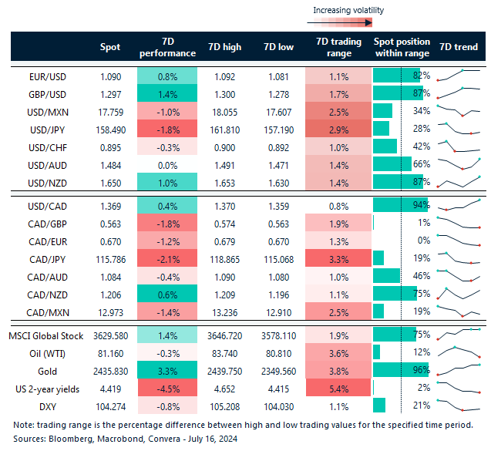491x451 pixels.
Task: Click the USD/JPY 7D trend sparkline
Action: click(459, 127)
